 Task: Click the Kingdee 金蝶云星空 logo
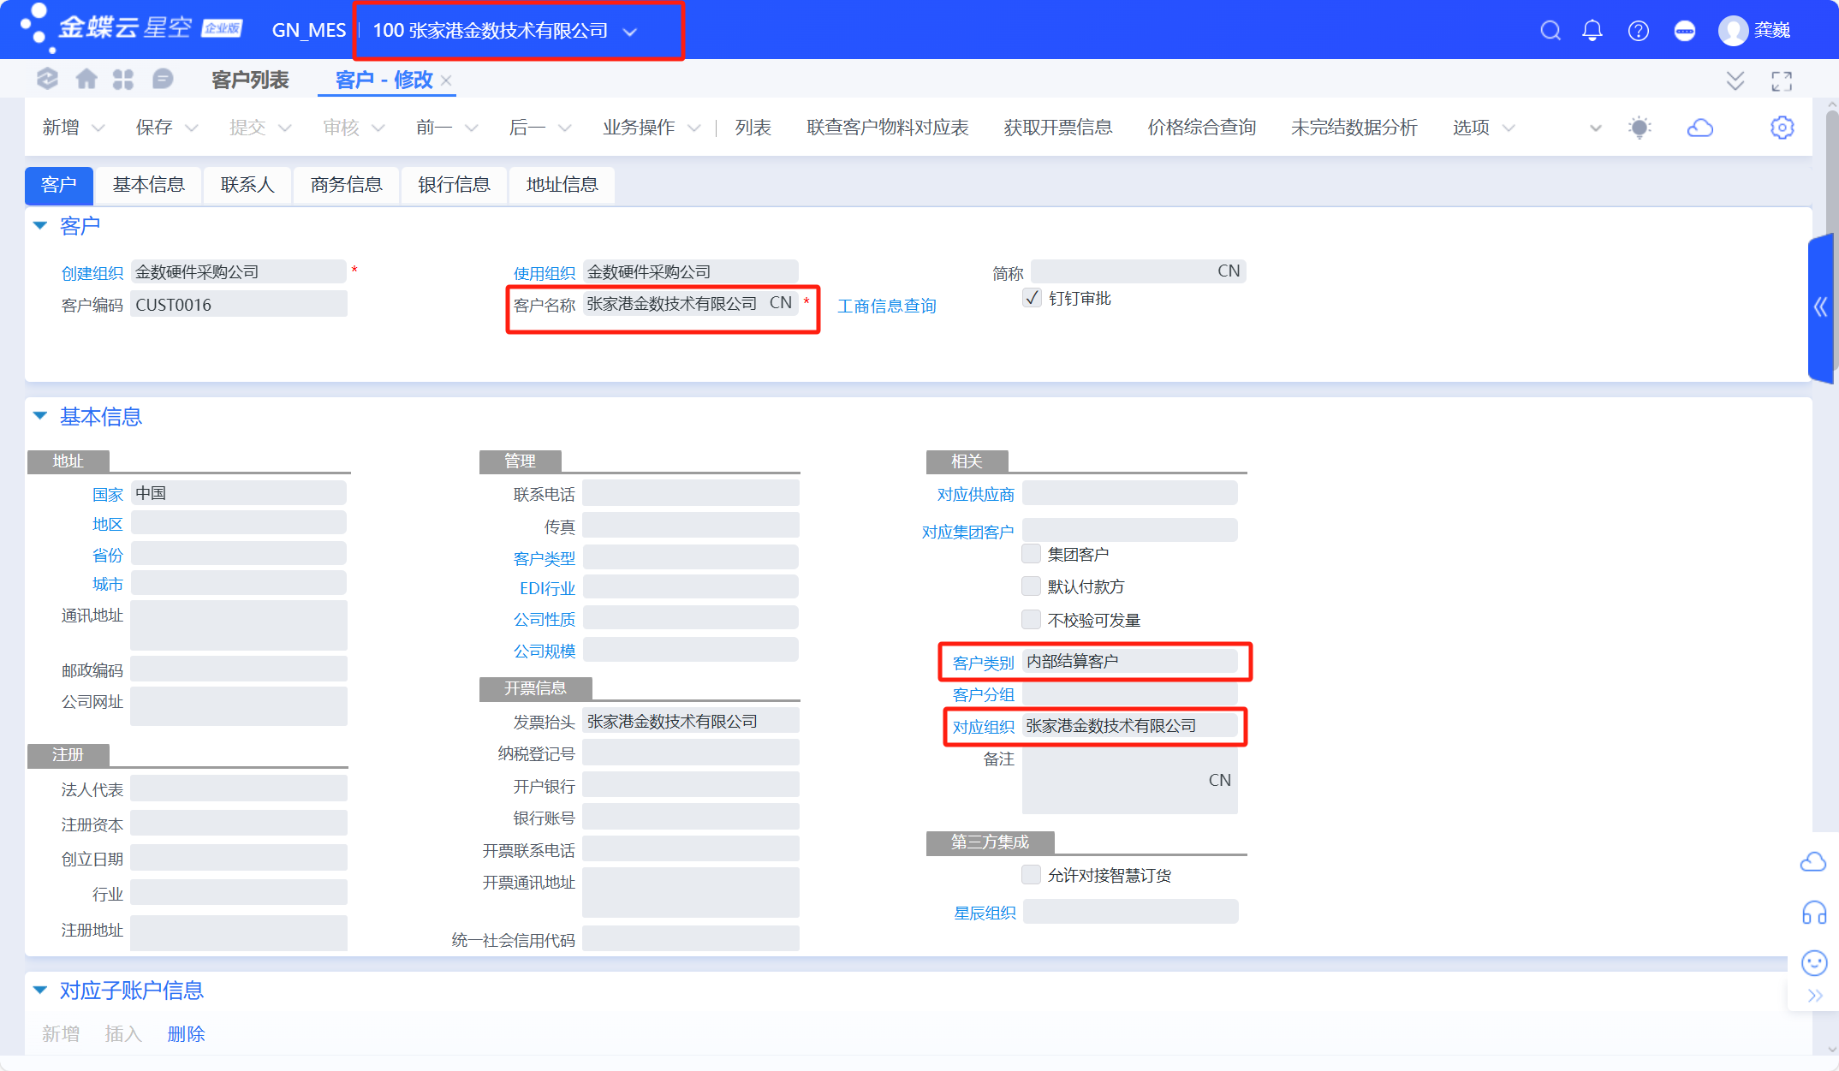(132, 28)
